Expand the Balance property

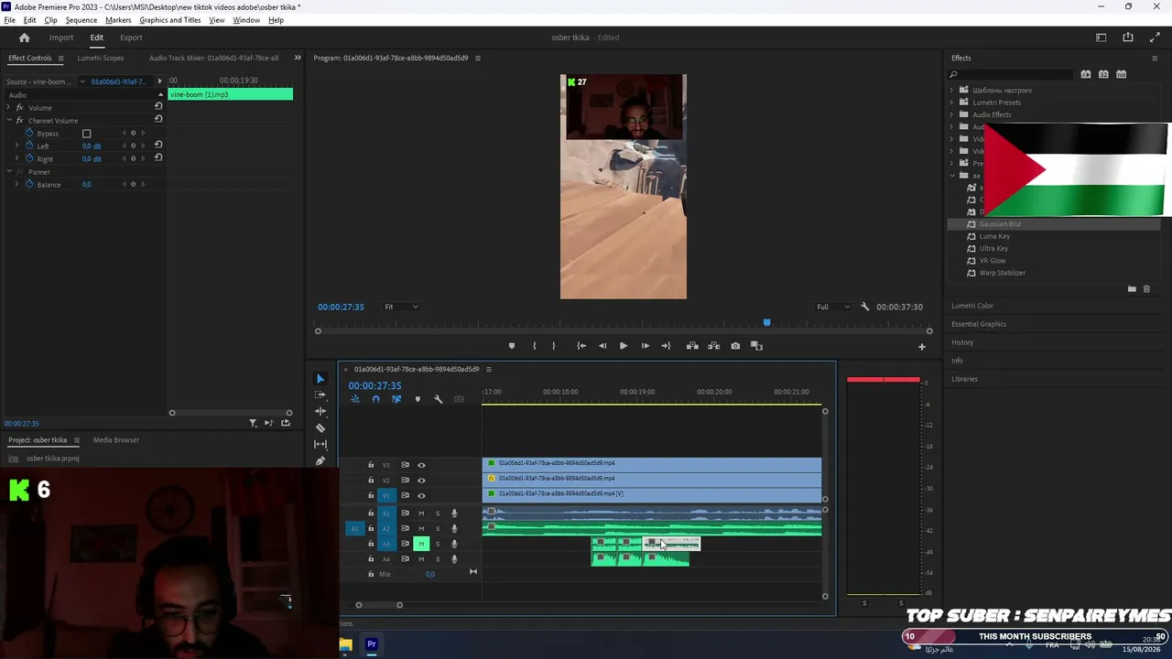point(16,185)
